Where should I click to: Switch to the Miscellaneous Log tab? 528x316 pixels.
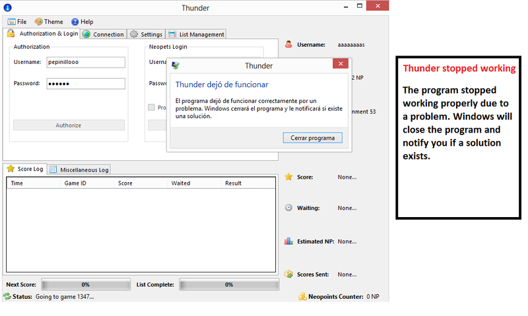79,170
